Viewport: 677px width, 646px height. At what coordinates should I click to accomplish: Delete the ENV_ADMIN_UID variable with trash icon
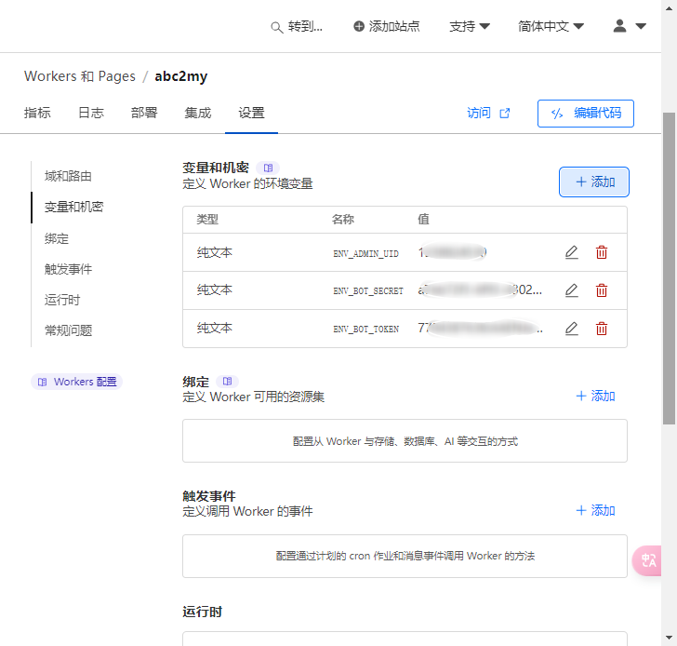602,252
